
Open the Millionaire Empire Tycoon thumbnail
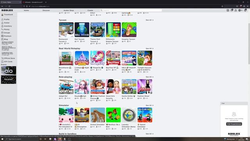(113, 30)
